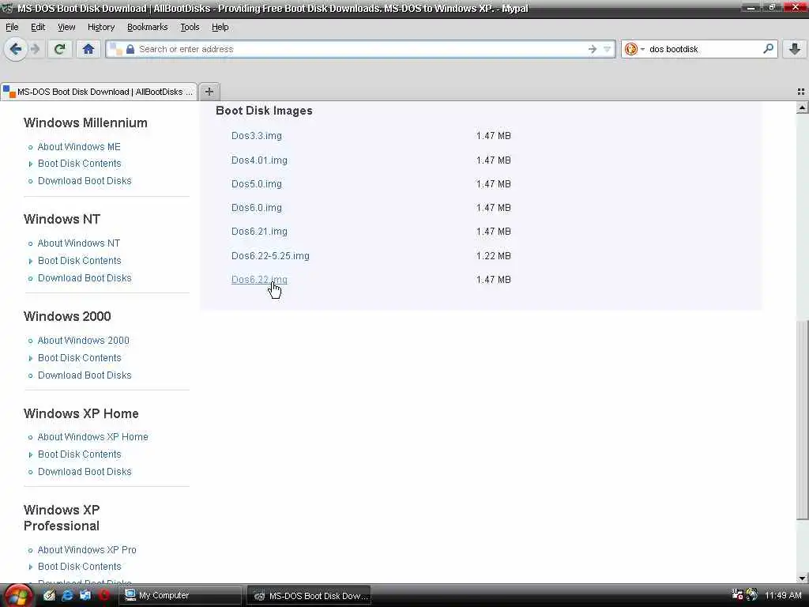Switch to My Computer taskbar window
The image size is (809, 607).
coord(181,595)
